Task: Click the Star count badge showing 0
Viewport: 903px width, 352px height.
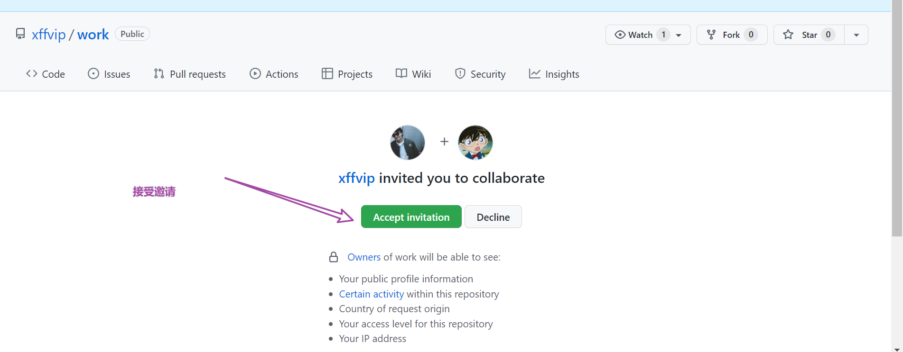Action: [828, 35]
